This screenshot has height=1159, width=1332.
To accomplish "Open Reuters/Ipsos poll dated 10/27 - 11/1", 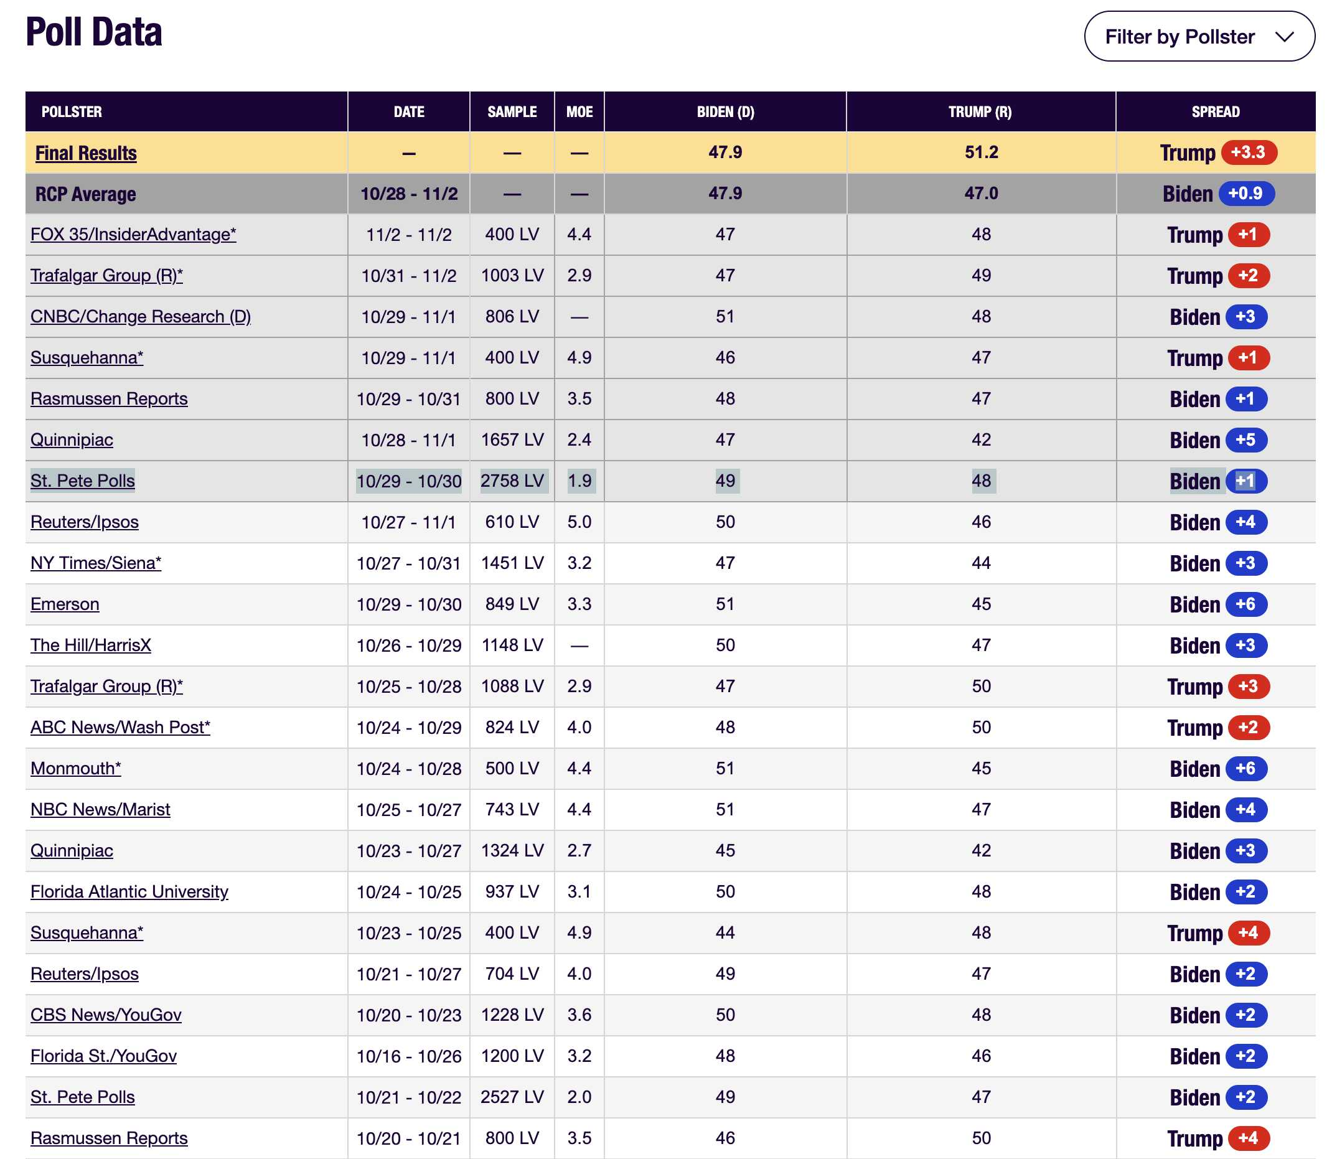I will tap(84, 522).
